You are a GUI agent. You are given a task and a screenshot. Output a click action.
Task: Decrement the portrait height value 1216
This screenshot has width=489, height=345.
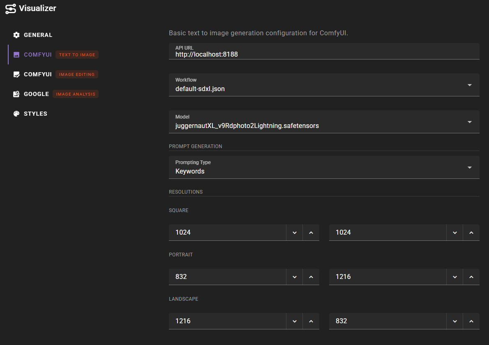coord(454,276)
